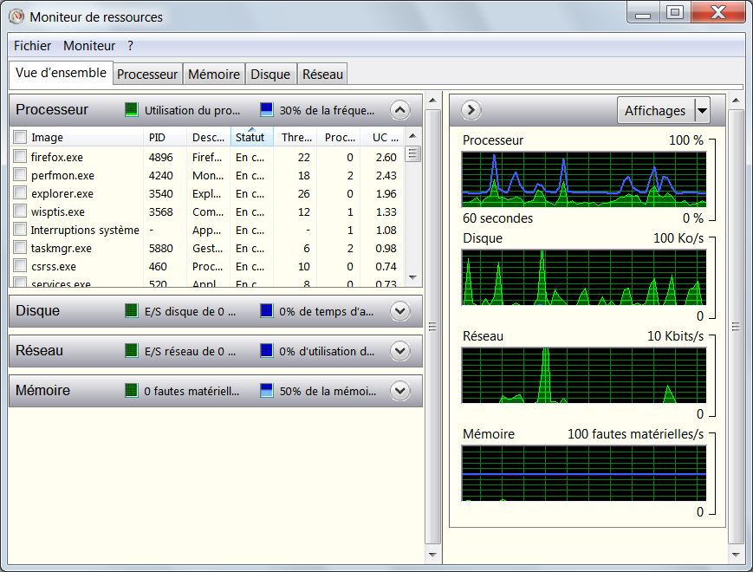Click green E/S réseau indicator square

(x=131, y=351)
